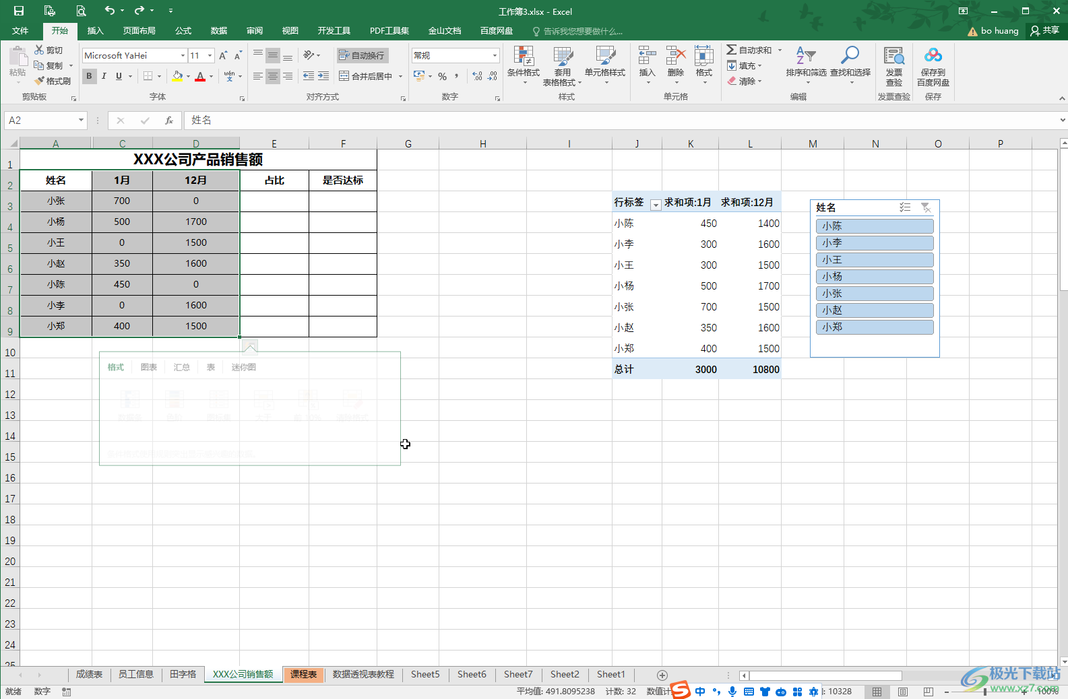Image resolution: width=1068 pixels, height=699 pixels.
Task: Click the slicer clear filter icon
Action: point(926,207)
